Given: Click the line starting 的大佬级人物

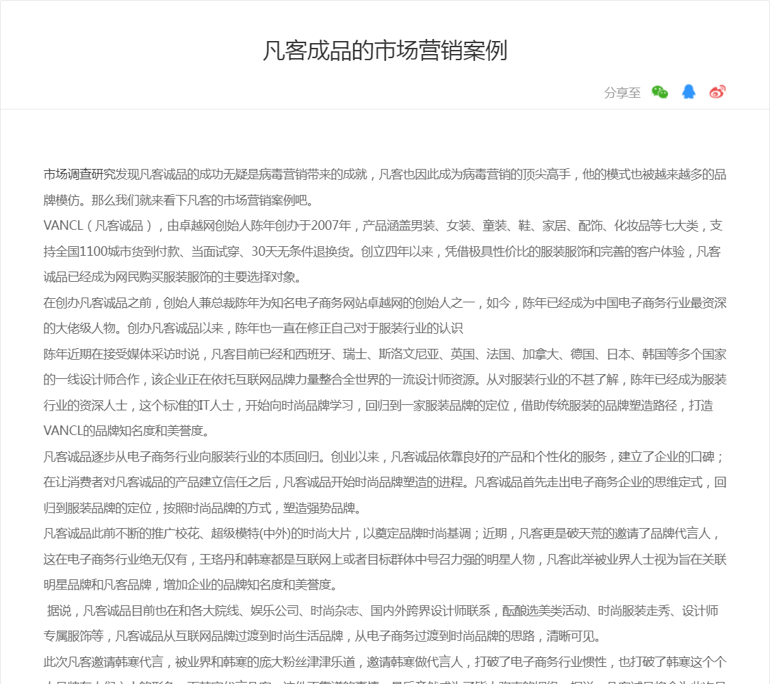Looking at the screenshot, I should click(x=253, y=328).
